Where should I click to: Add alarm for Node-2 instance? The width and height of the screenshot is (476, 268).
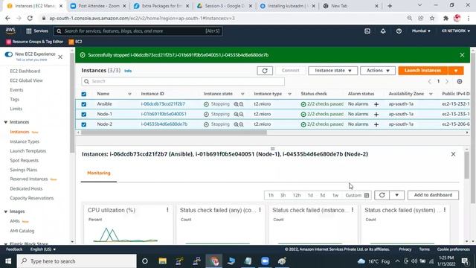tap(376, 124)
